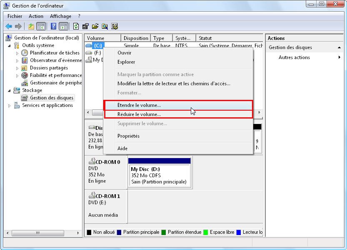Collapse the Outils système tree node
Viewport: 347px width, 250px height.
tap(9, 46)
